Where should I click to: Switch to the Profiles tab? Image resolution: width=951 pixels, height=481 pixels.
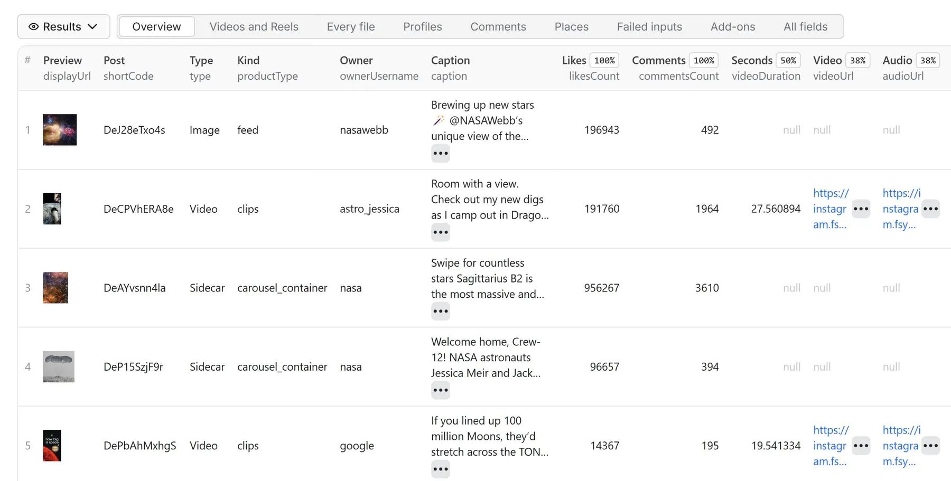pos(423,26)
